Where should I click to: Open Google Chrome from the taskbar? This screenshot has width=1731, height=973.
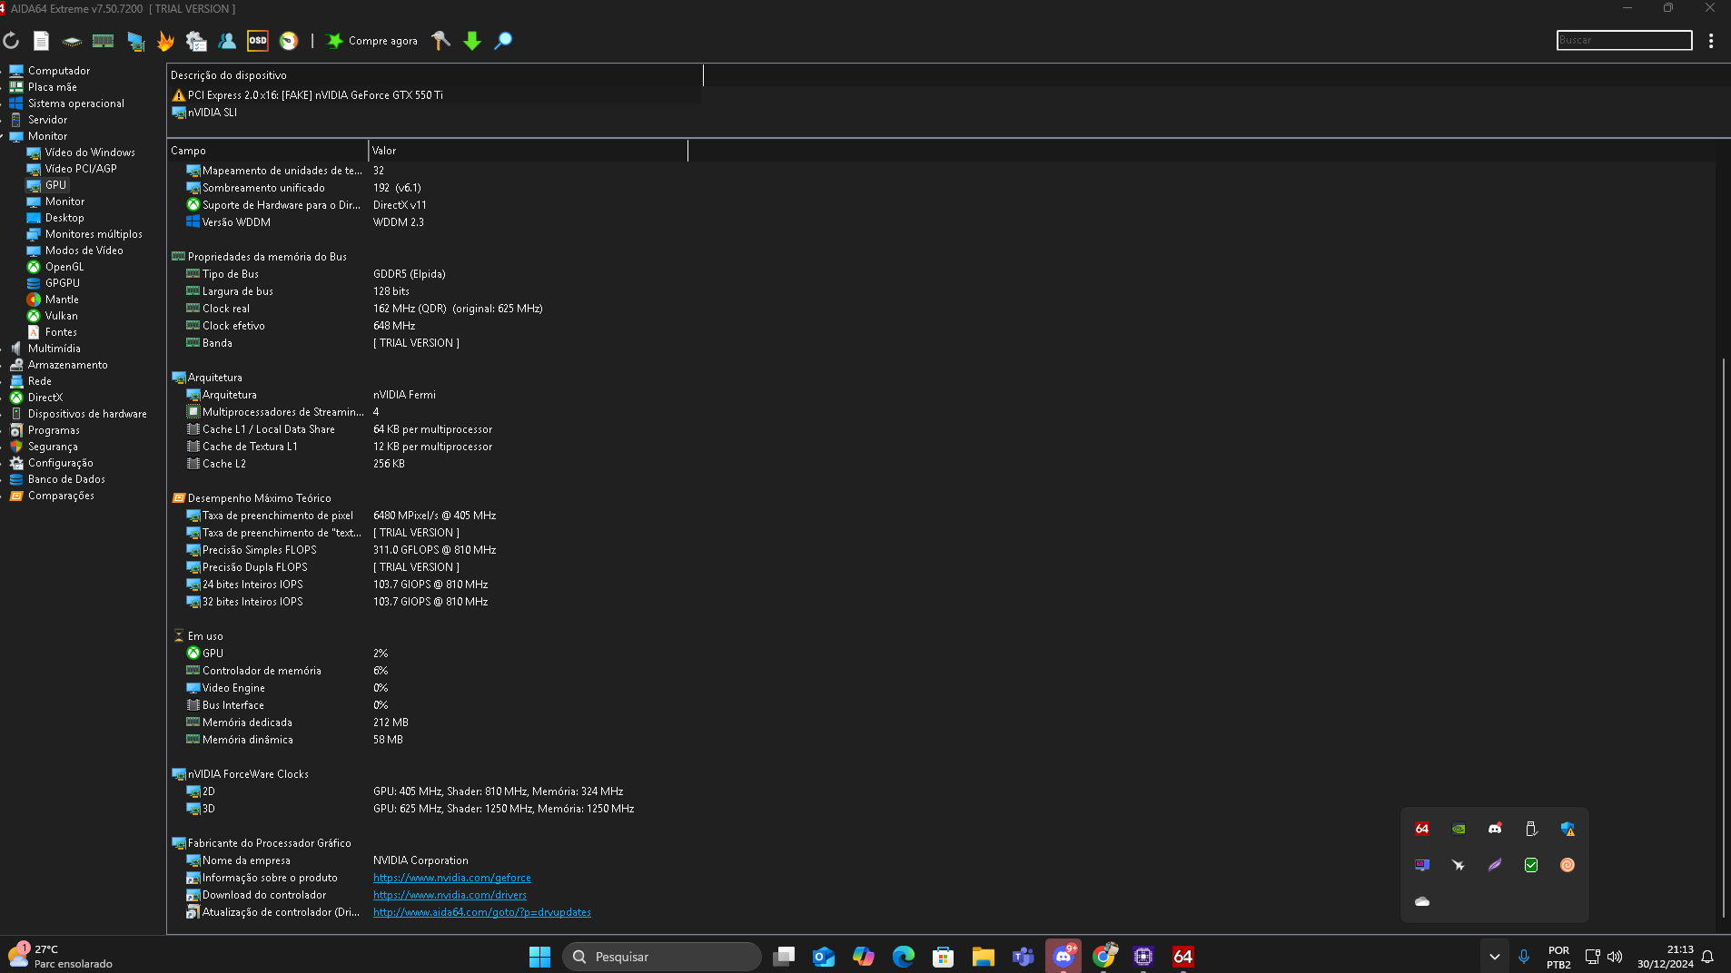coord(1103,957)
